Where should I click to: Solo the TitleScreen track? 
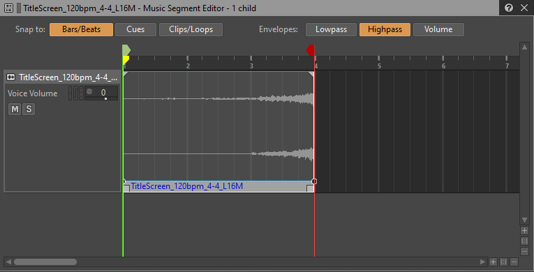[x=29, y=109]
